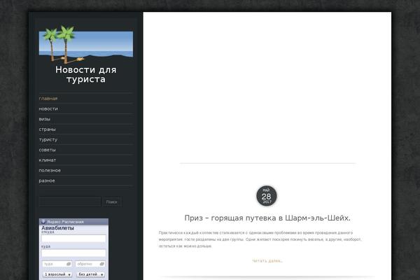This screenshot has height=280, width=420.
Task: Open the 'новости' menu section
Action: 48,108
